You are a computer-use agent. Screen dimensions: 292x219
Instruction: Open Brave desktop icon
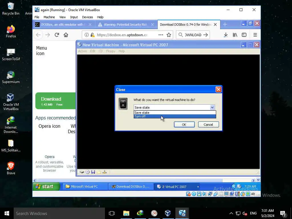coord(11,168)
